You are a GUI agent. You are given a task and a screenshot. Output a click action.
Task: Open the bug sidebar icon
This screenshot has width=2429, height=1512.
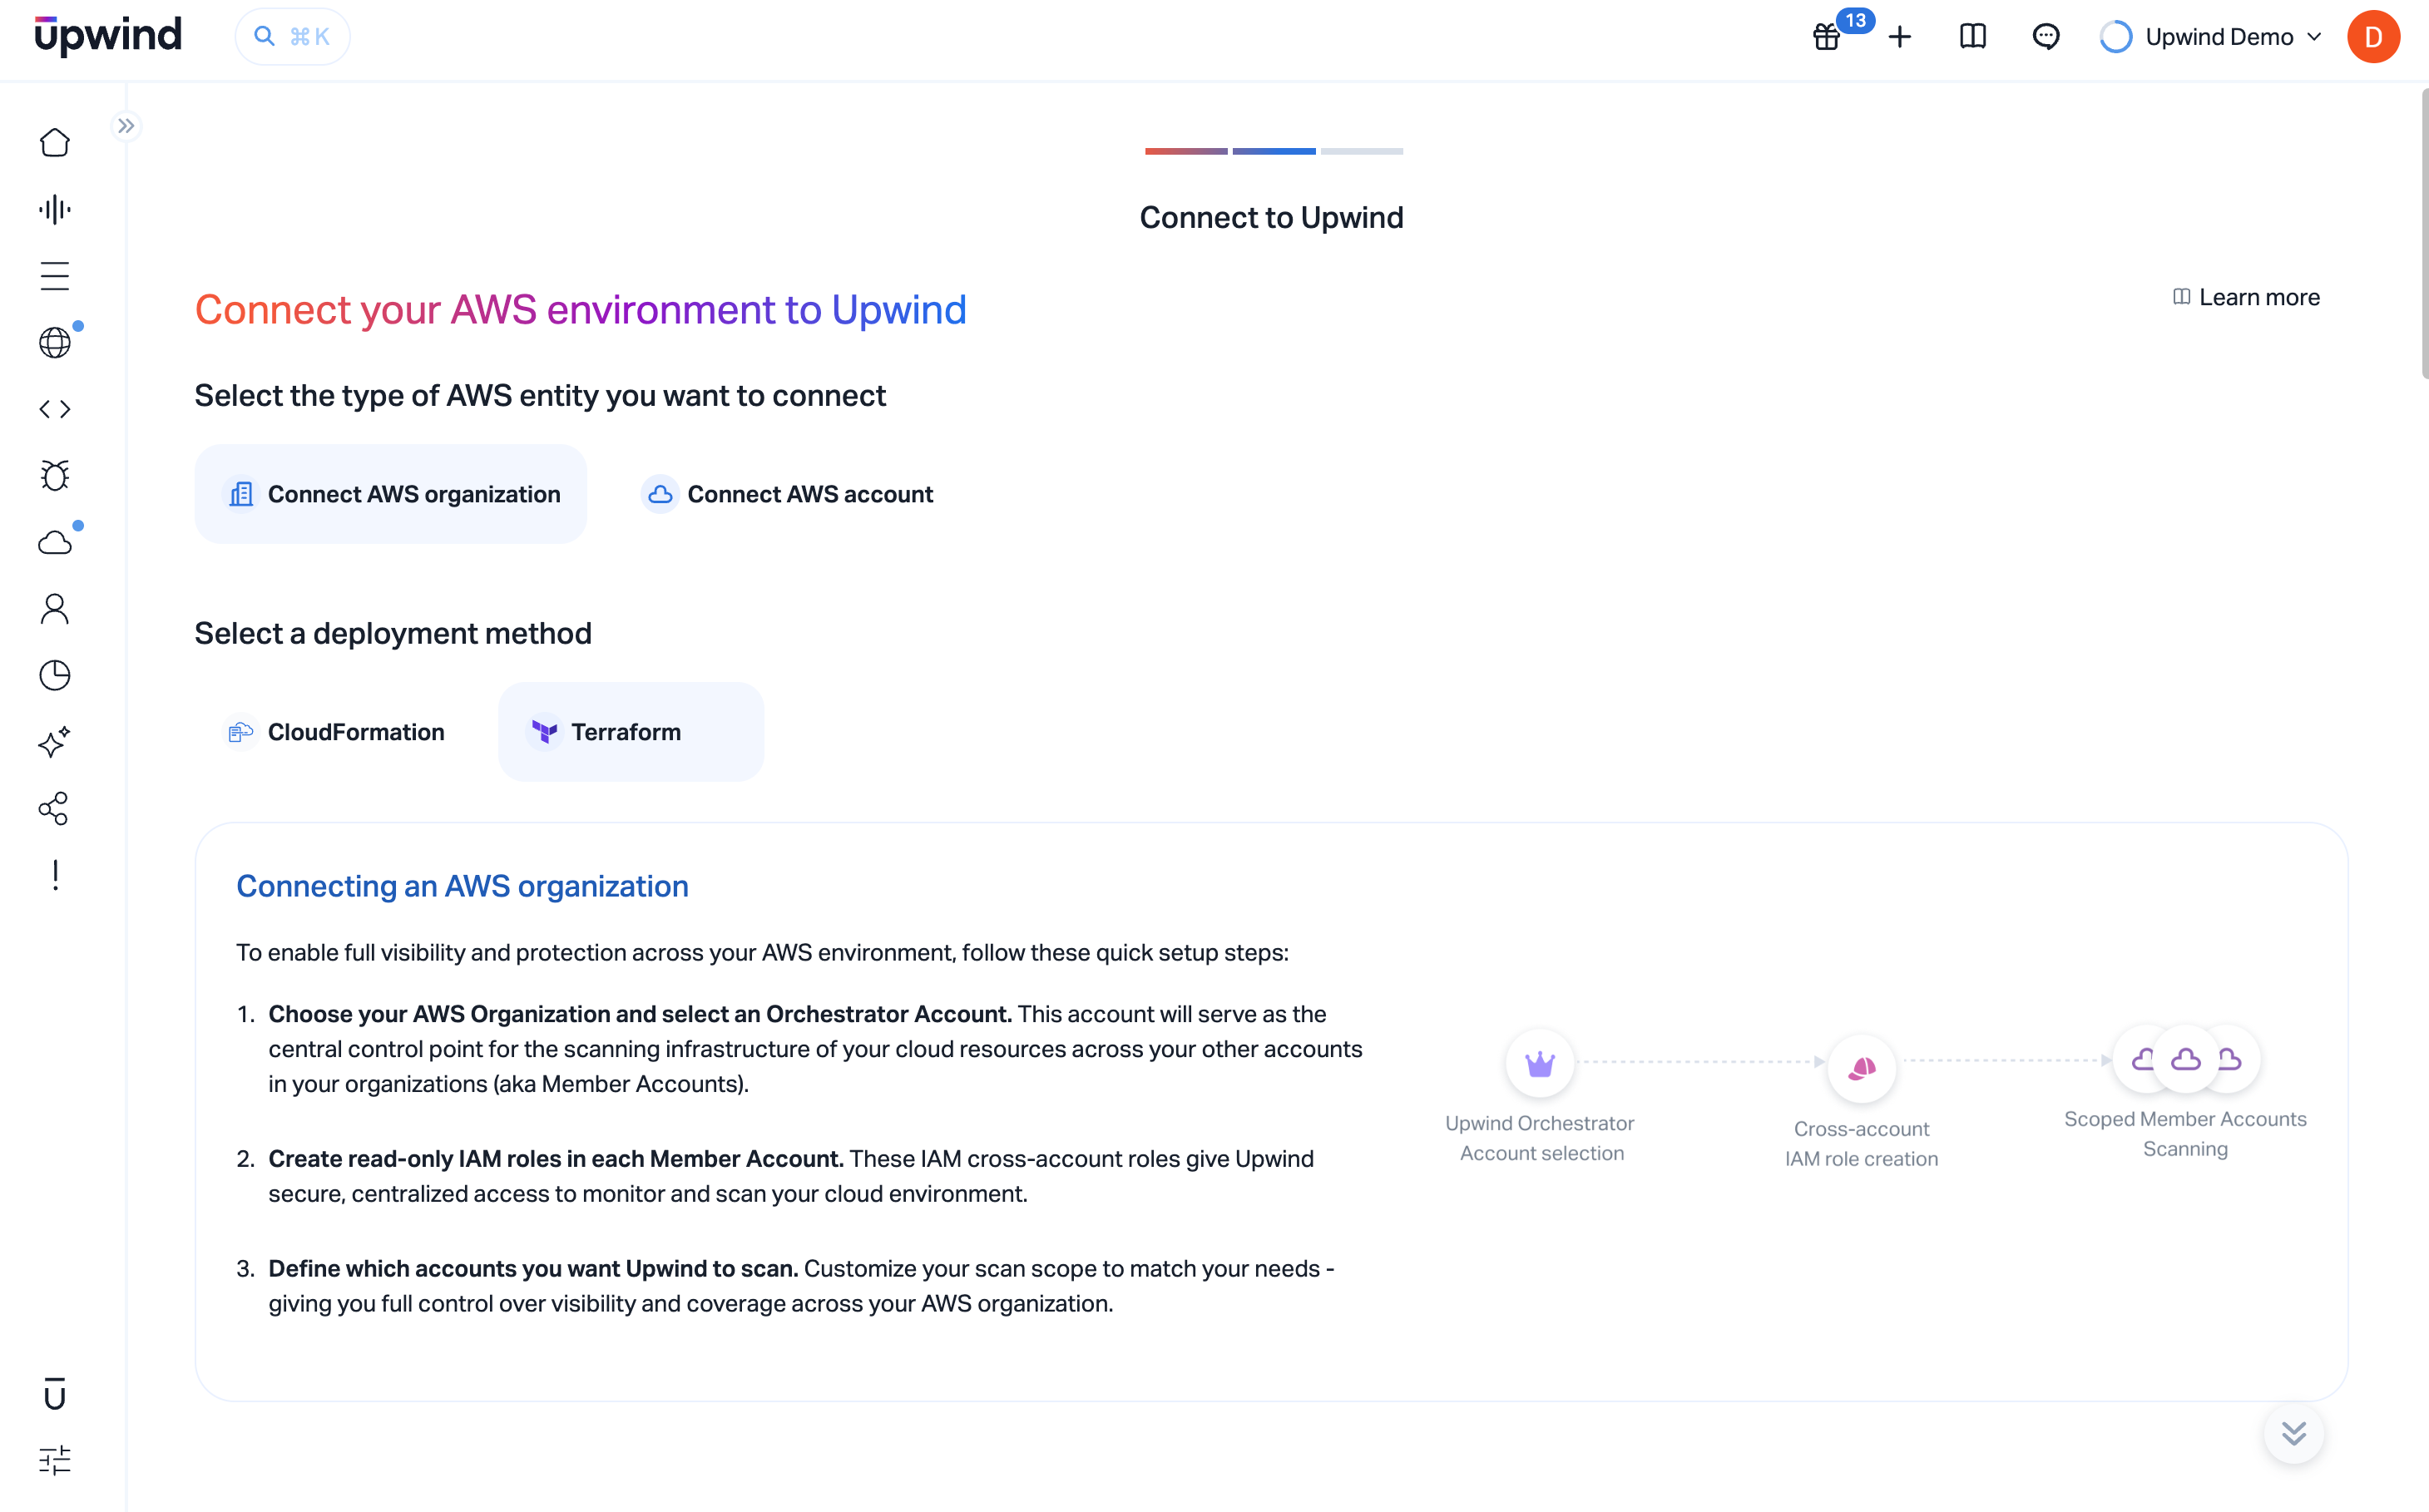(x=55, y=476)
